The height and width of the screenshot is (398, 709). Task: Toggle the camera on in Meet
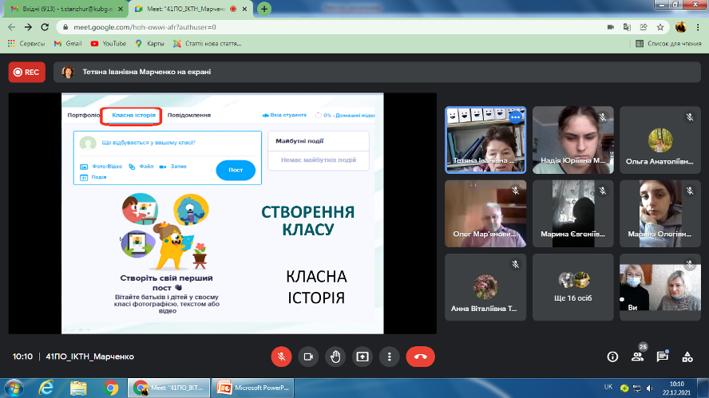click(308, 357)
